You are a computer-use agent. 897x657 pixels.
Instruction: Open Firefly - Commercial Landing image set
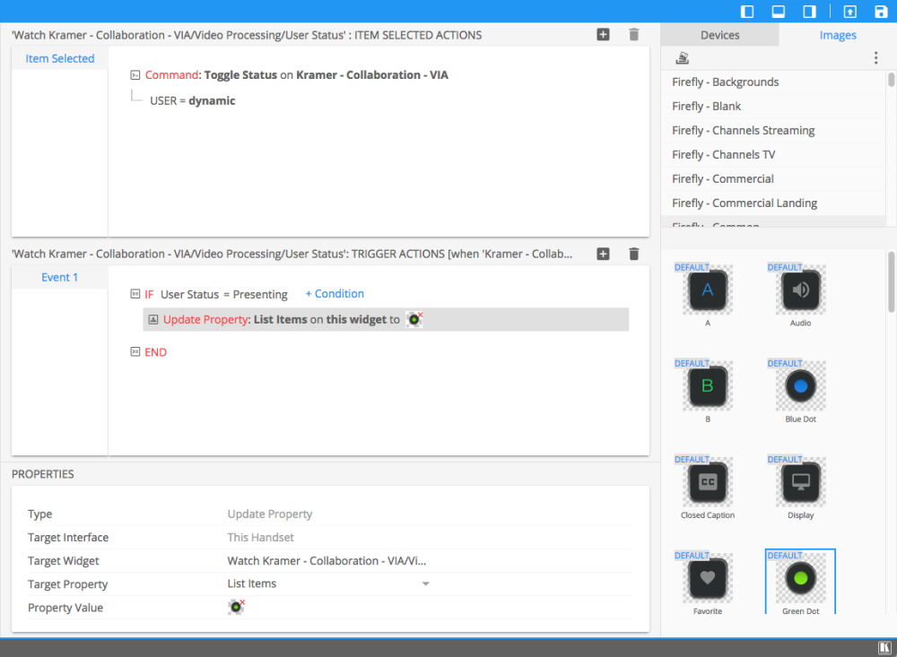coord(773,203)
